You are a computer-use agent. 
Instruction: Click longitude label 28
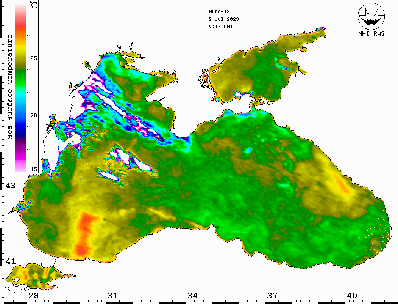[x=33, y=296]
